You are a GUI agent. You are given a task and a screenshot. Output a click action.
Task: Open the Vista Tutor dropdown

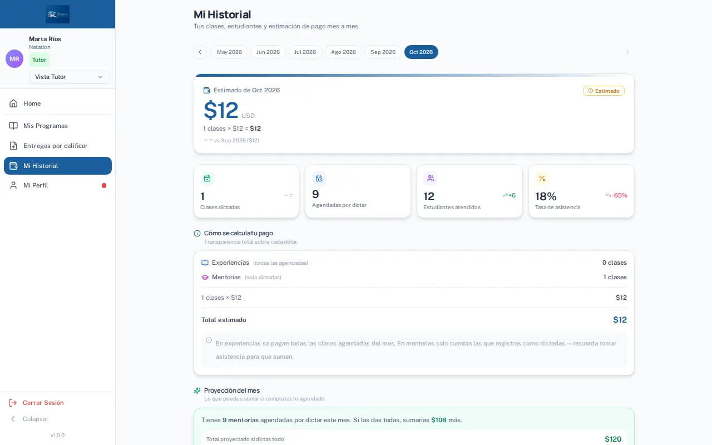69,77
